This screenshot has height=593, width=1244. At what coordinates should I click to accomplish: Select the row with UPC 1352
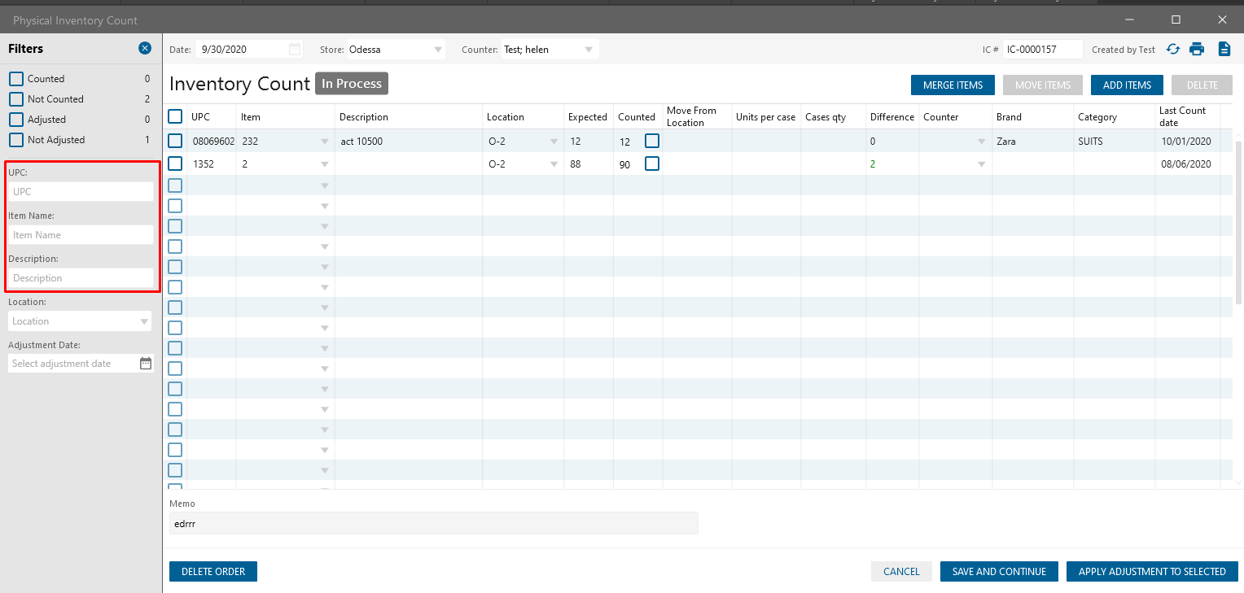pyautogui.click(x=175, y=164)
